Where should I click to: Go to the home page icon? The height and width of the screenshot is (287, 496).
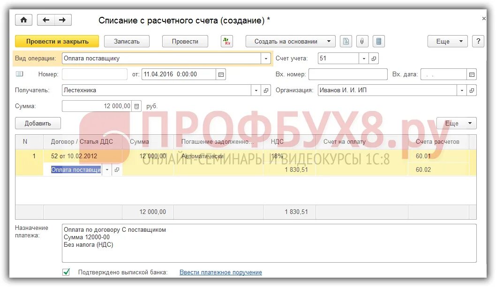coord(24,20)
